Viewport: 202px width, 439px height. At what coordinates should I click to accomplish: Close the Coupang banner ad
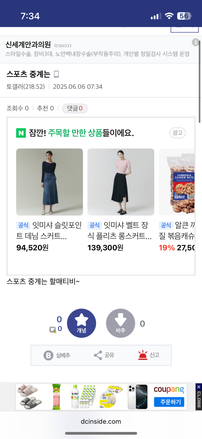click(199, 387)
